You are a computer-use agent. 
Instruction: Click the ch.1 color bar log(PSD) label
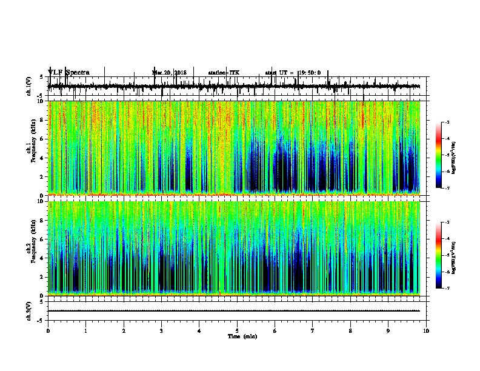454,158
